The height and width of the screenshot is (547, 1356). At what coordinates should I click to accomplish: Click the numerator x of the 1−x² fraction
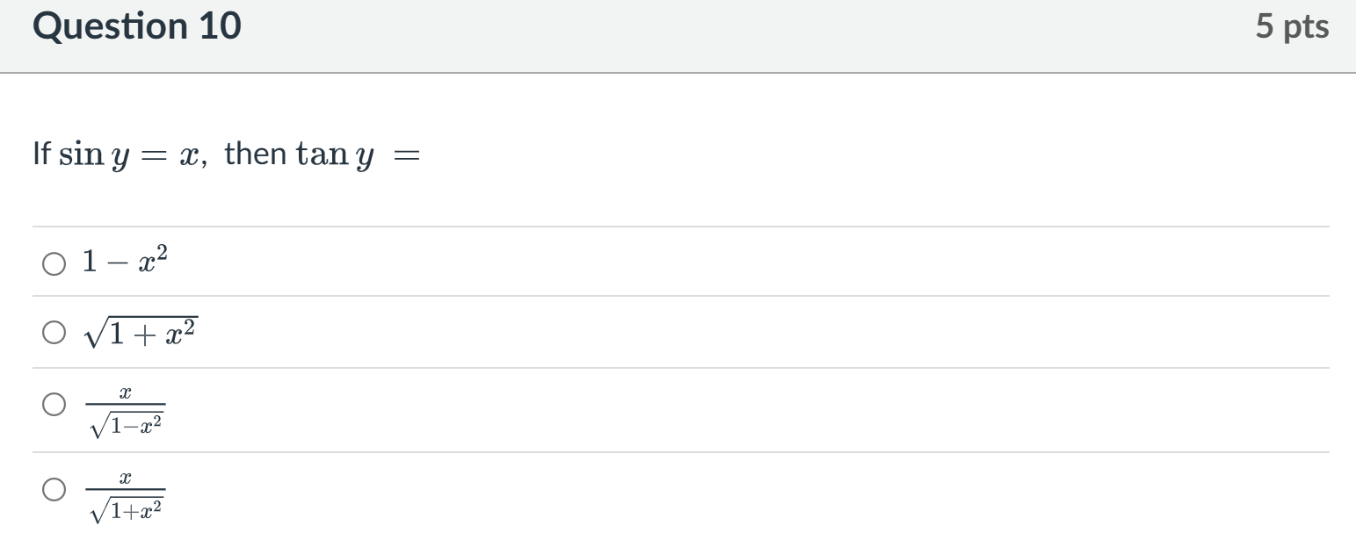coord(125,397)
